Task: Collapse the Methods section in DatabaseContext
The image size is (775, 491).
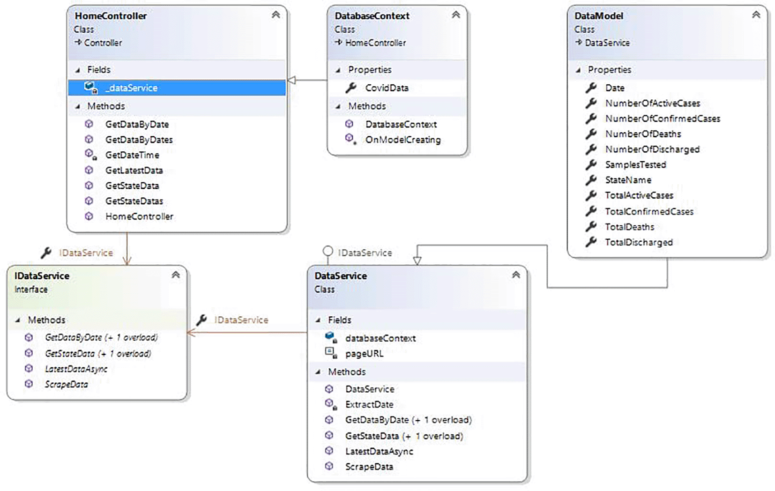Action: (x=338, y=107)
